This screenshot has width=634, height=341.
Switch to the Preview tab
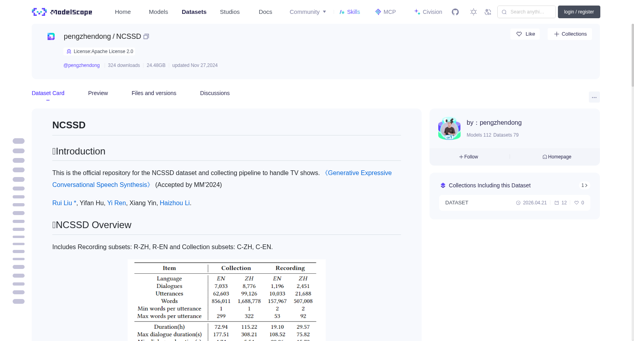tap(98, 93)
